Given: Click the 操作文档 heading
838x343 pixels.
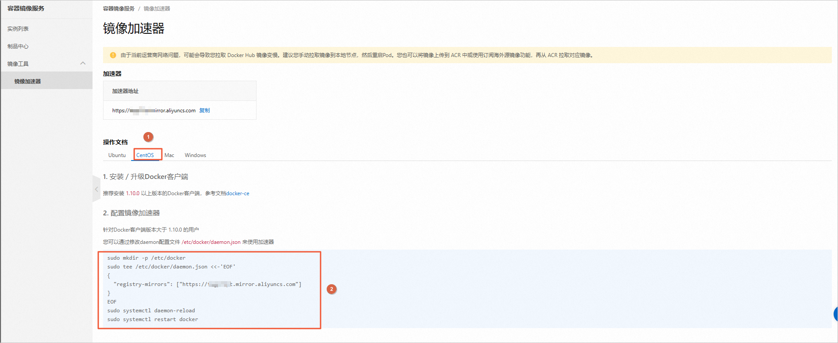Looking at the screenshot, I should (115, 142).
